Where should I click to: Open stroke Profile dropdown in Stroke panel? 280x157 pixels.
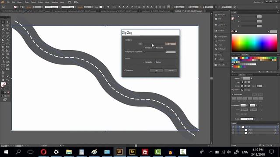[255, 119]
